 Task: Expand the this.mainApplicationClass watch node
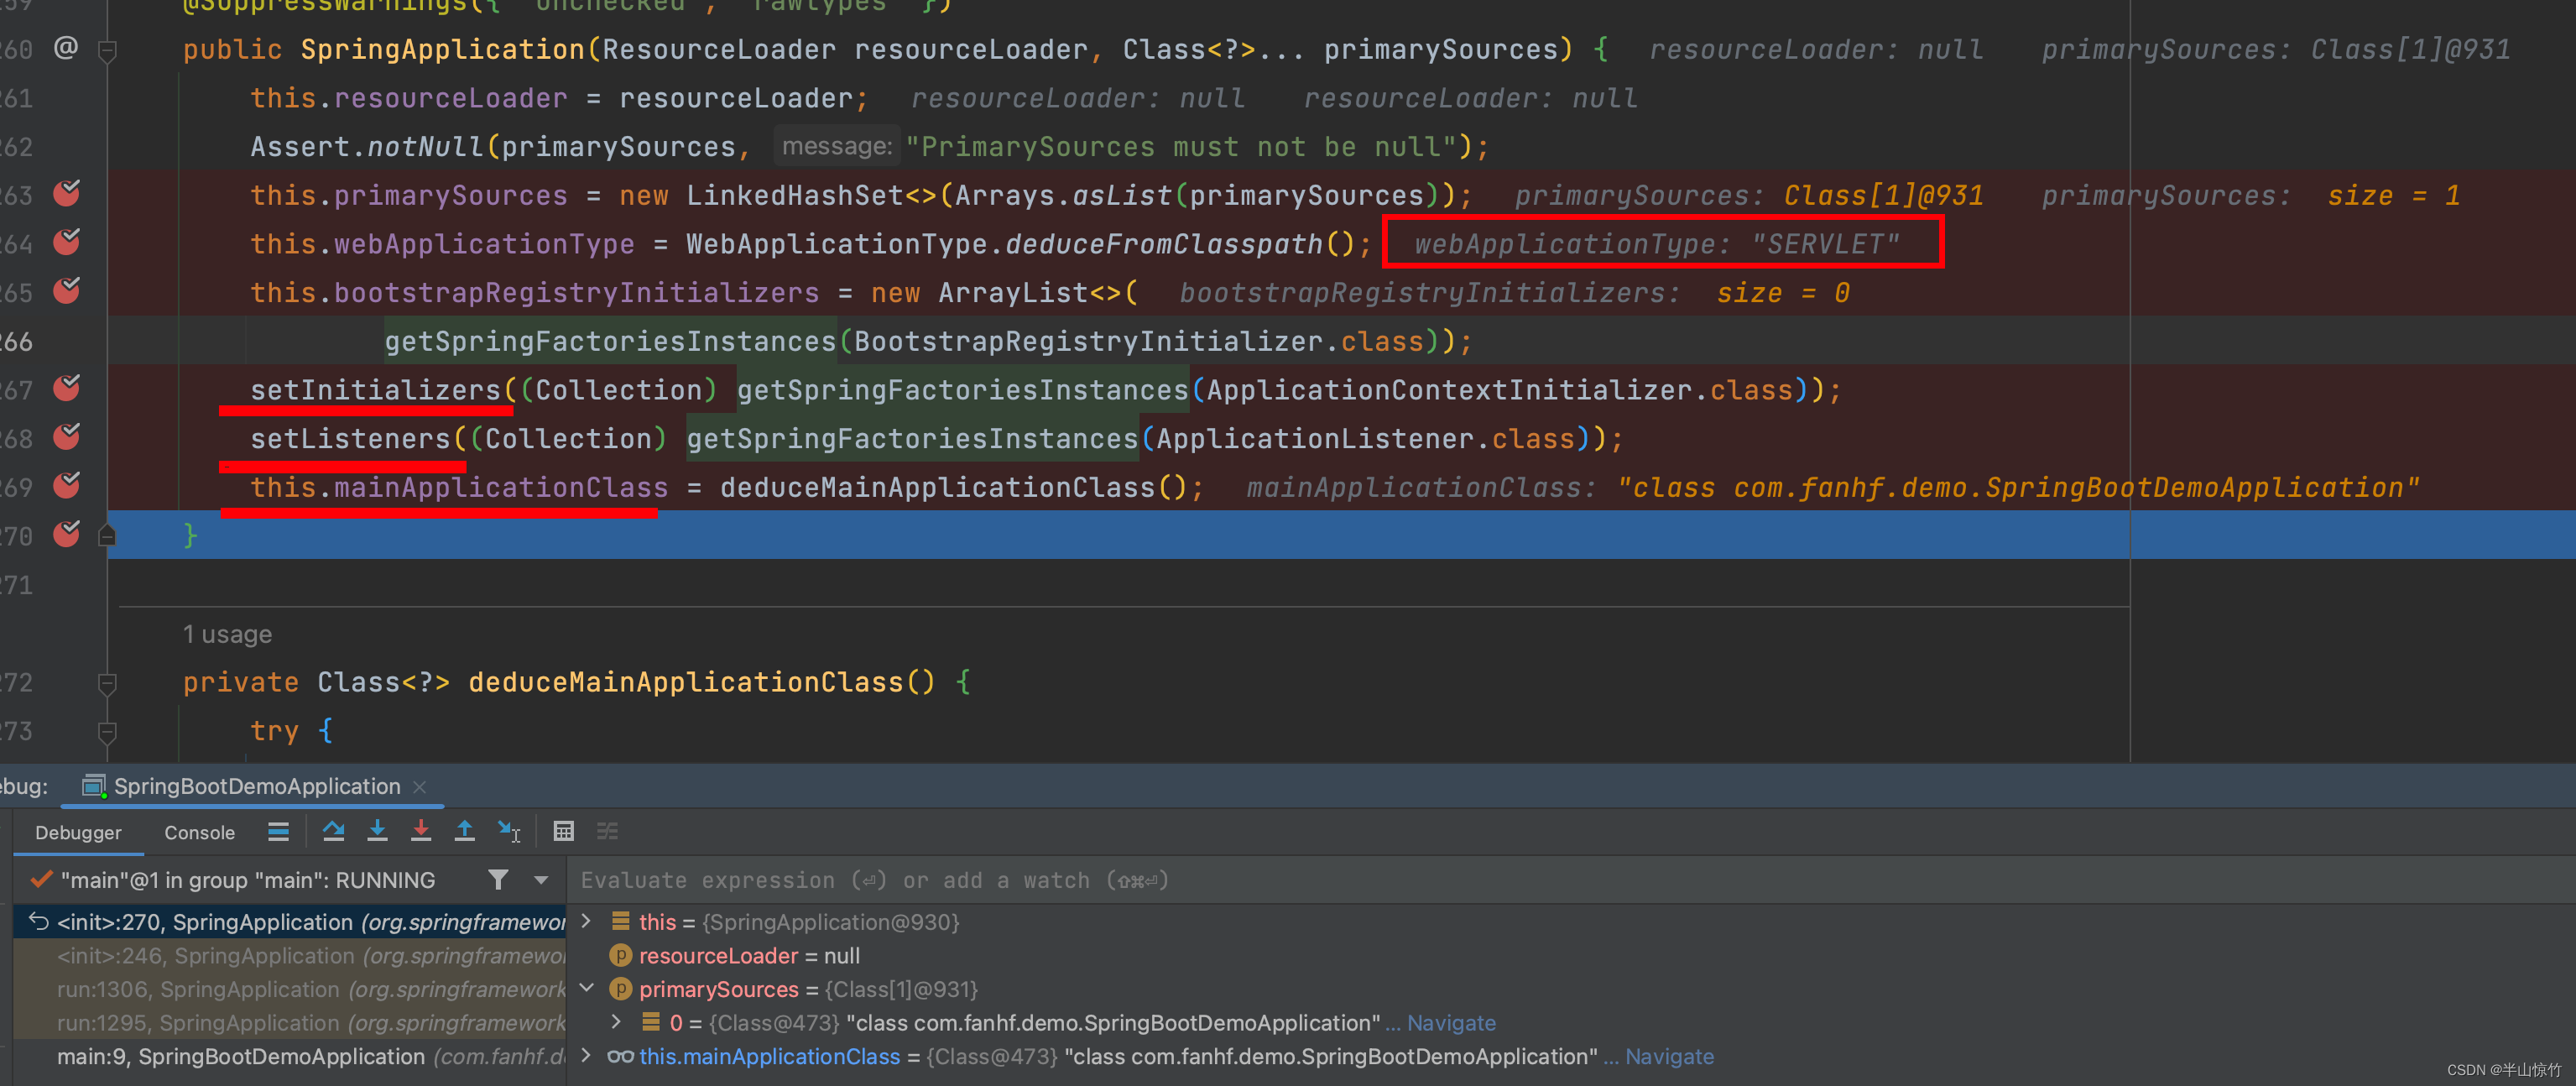[x=587, y=1056]
